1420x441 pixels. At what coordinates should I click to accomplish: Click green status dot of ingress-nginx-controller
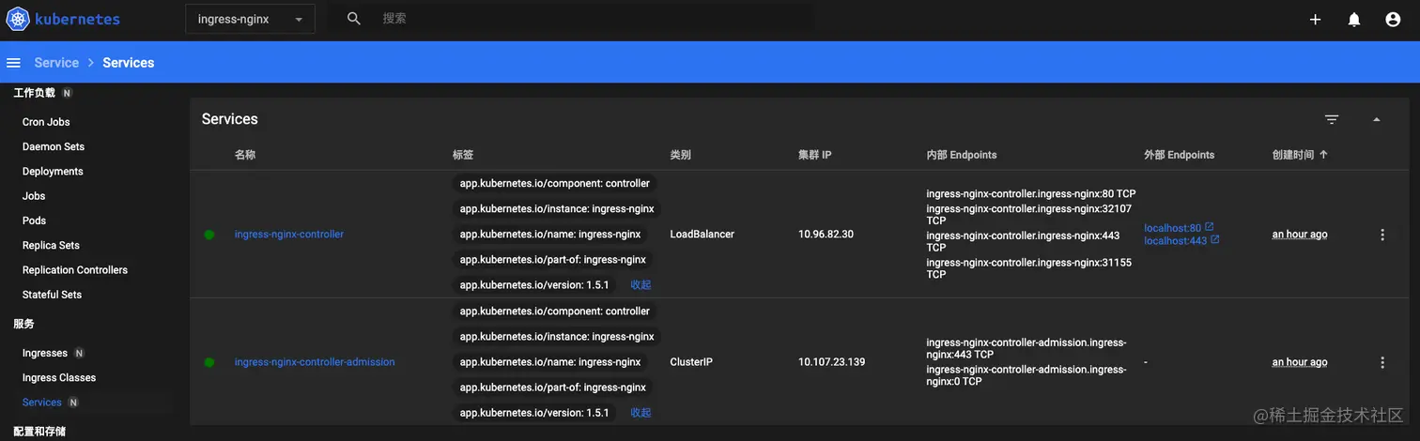[x=209, y=235]
